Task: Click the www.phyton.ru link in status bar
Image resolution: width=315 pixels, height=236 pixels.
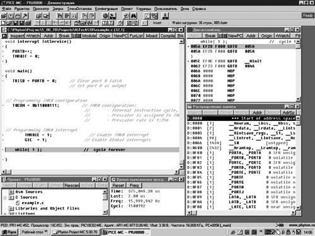Action: [302, 225]
